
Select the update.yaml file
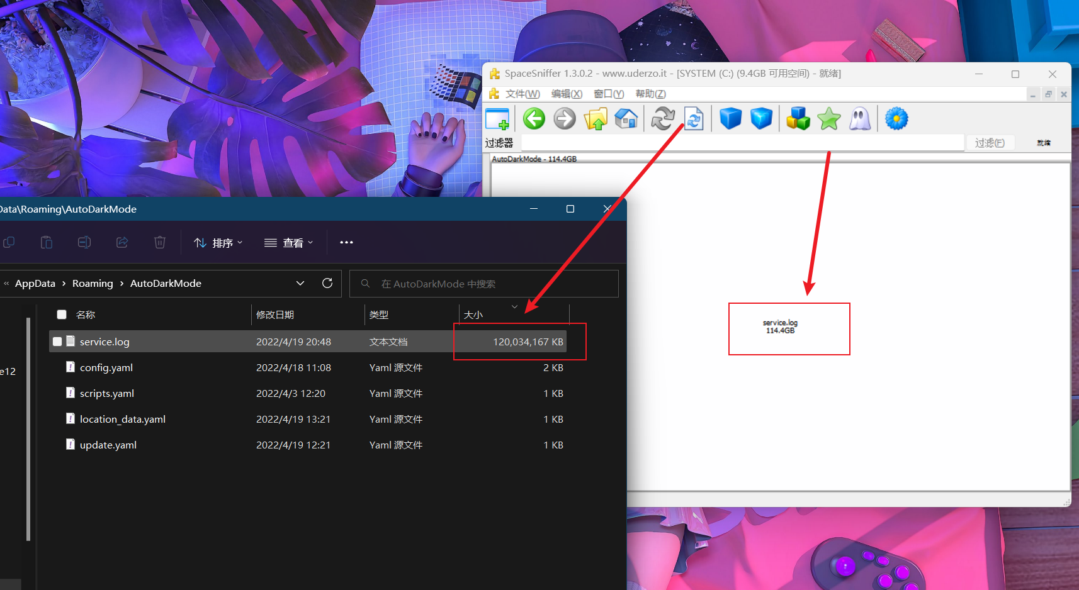(x=108, y=445)
